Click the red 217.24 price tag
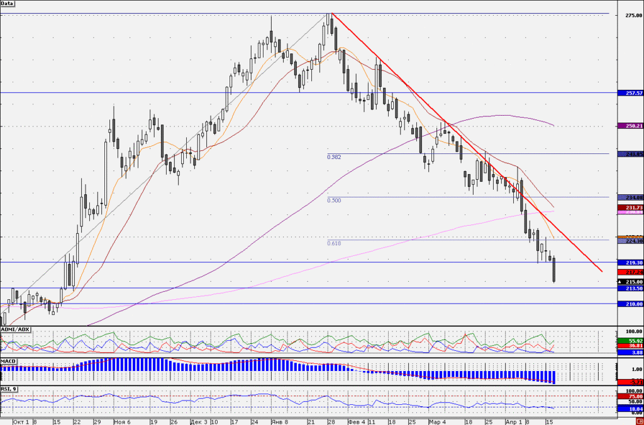The image size is (644, 425). point(630,272)
